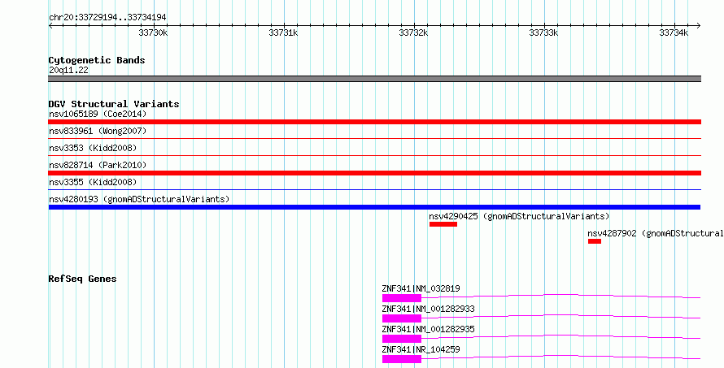The image size is (724, 368).
Task: Open variant nsv833961 (Wong2007) label
Action: [98, 132]
